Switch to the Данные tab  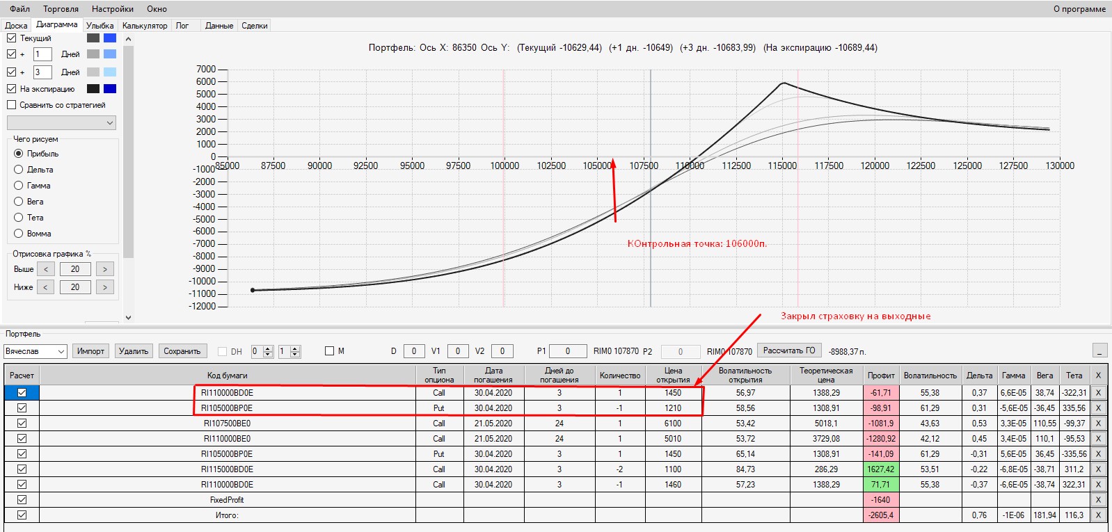point(219,26)
